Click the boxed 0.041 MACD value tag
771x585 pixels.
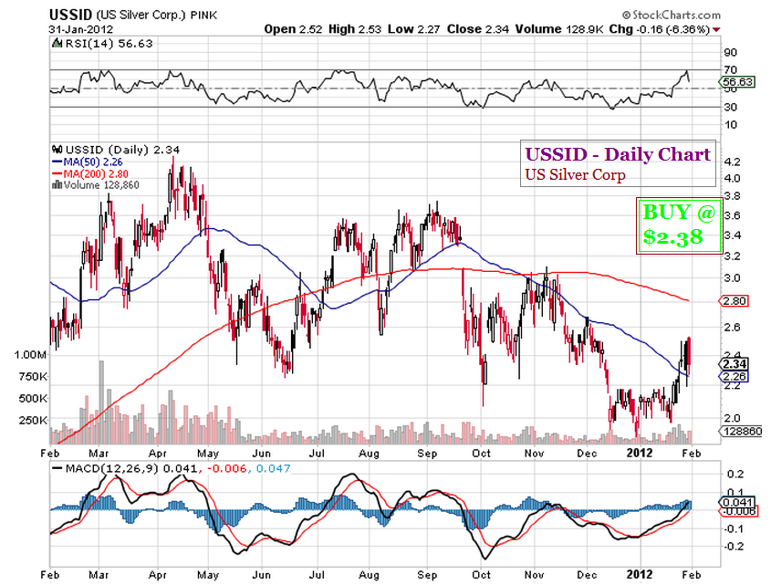pos(736,502)
